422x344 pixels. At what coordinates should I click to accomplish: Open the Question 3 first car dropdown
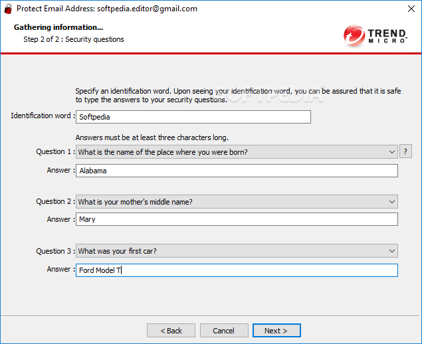pyautogui.click(x=237, y=251)
